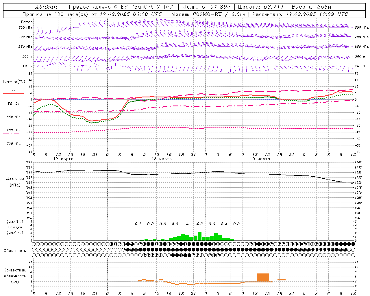The height and width of the screenshot is (296, 370).
Task: Click the 500 гПа temperature legend entry
Action: [x=14, y=144]
